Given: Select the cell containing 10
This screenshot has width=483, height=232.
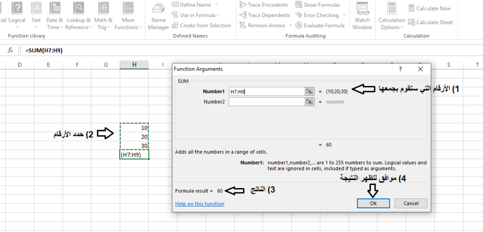Looking at the screenshot, I should coord(134,128).
